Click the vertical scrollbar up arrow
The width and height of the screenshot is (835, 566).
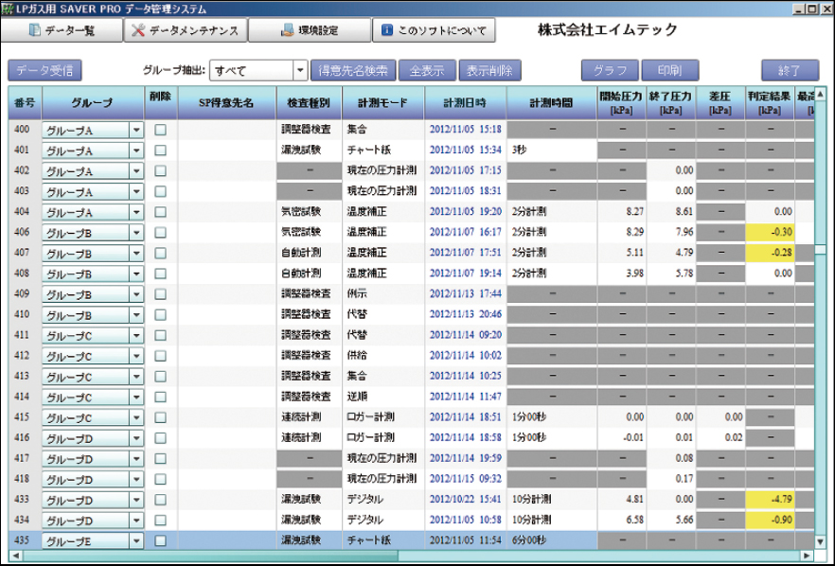coord(821,93)
